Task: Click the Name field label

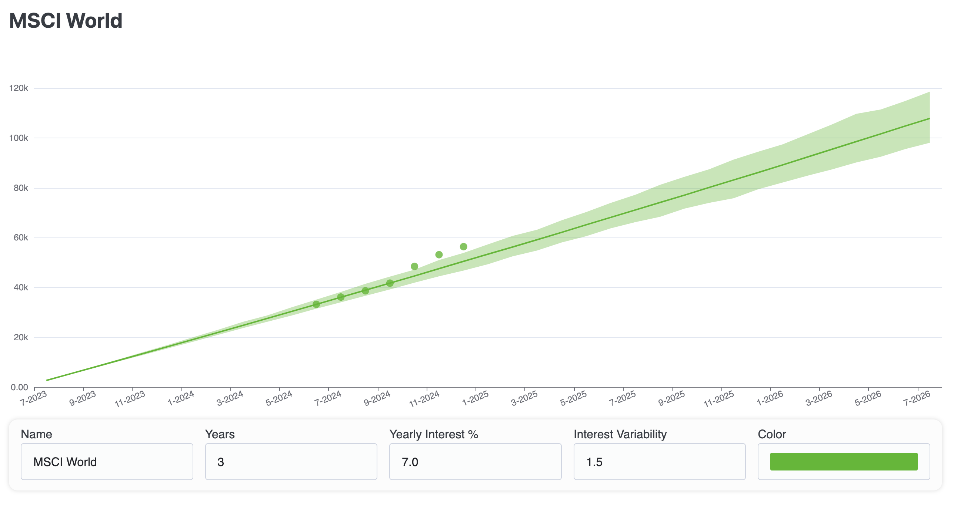Action: point(36,434)
